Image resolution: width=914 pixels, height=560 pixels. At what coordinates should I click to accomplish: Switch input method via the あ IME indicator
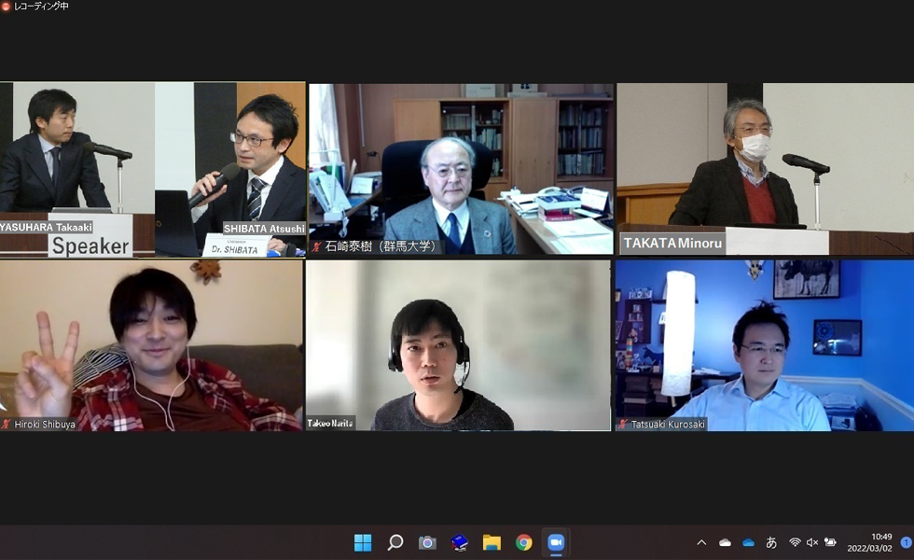[771, 542]
